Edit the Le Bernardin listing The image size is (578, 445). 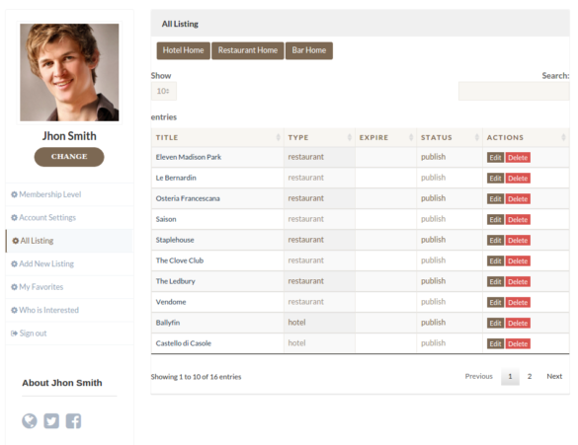point(495,179)
